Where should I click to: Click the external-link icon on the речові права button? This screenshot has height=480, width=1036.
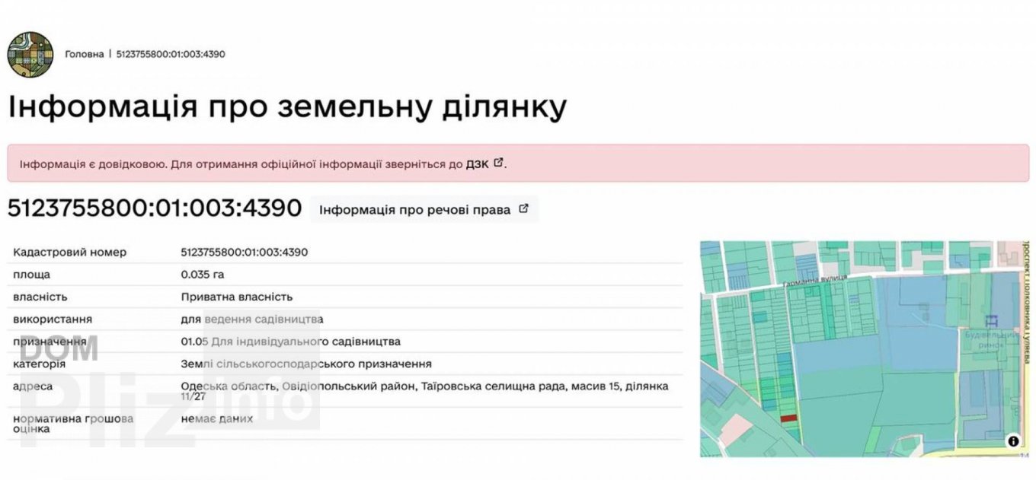pos(523,209)
